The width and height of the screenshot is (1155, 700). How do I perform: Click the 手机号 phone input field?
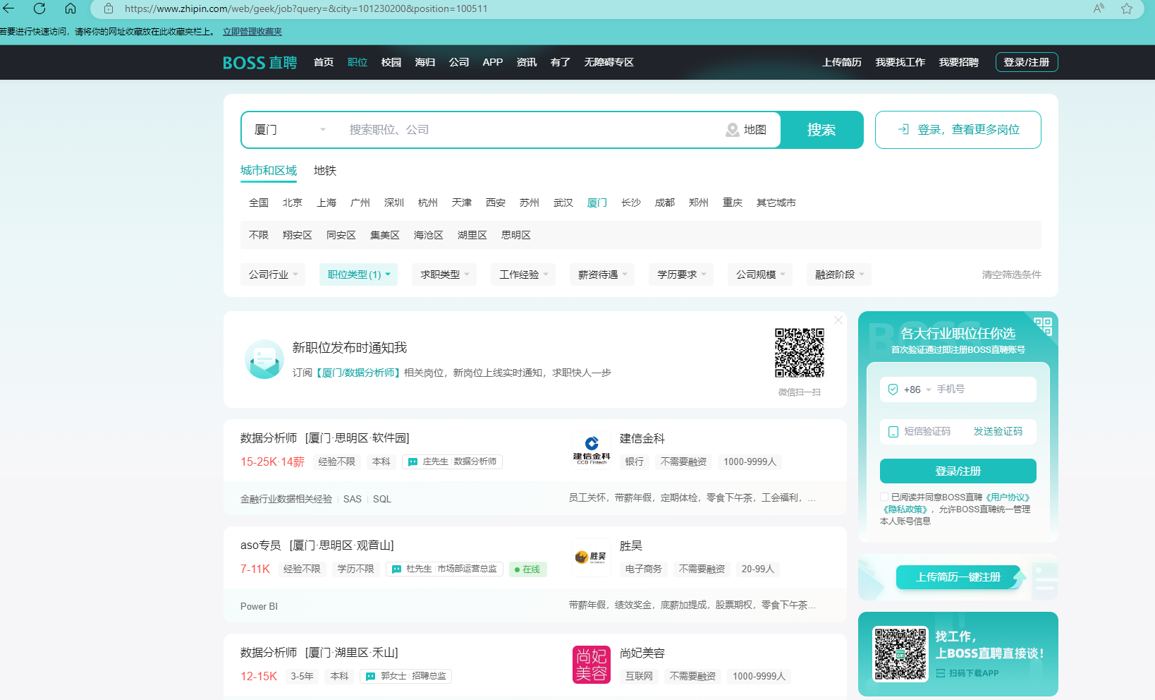[984, 390]
